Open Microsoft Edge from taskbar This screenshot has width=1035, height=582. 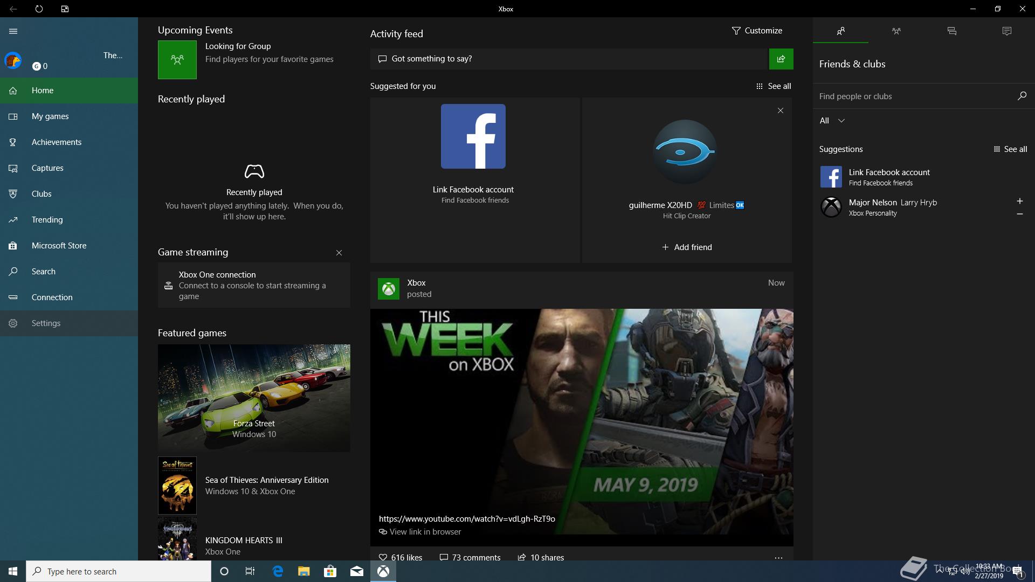pyautogui.click(x=278, y=571)
